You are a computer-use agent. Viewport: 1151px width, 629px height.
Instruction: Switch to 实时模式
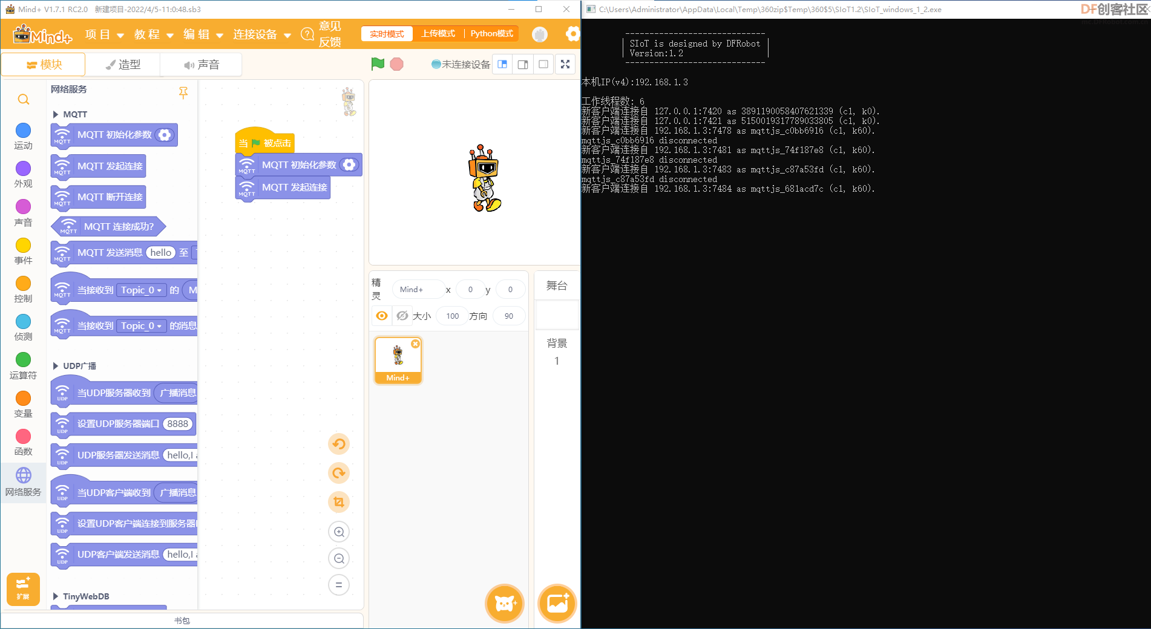[387, 34]
